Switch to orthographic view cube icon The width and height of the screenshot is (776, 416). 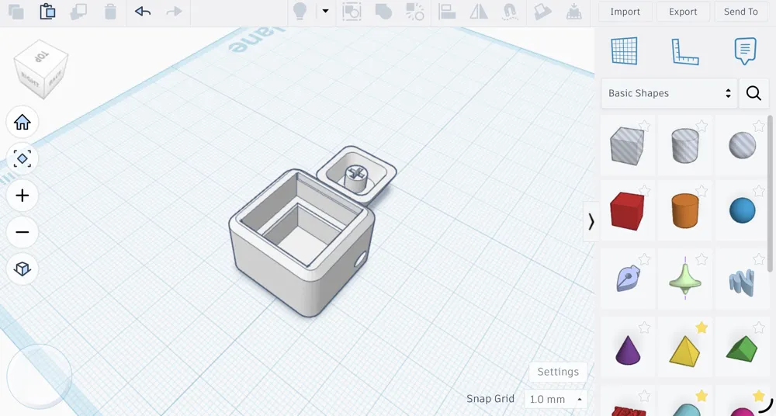[23, 269]
